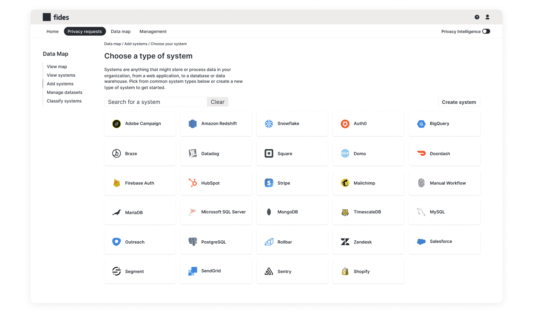Click the Search for a system field
Screen dimensions: 533x312
point(155,102)
